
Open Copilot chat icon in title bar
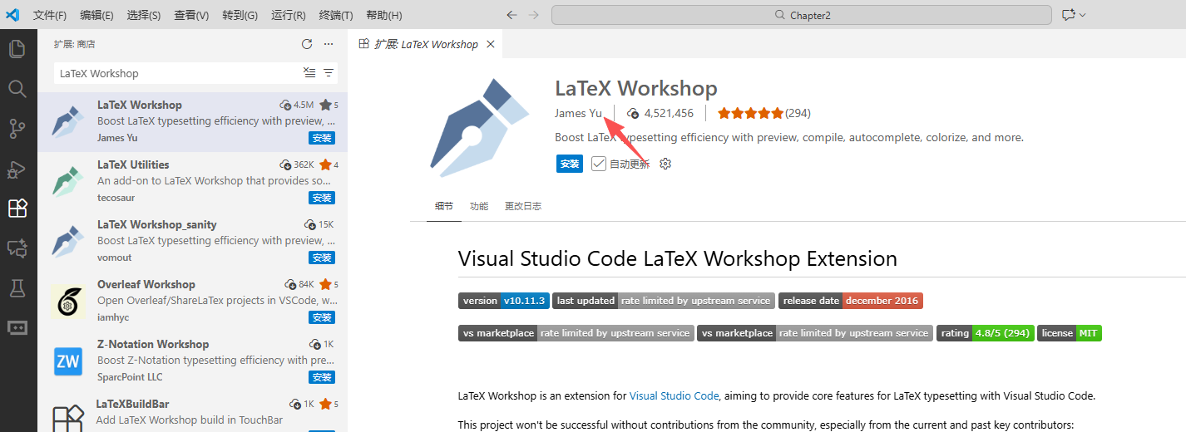click(1068, 15)
